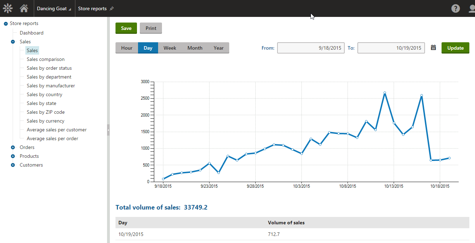
Task: Open help using the question mark icon
Action: pos(456,8)
